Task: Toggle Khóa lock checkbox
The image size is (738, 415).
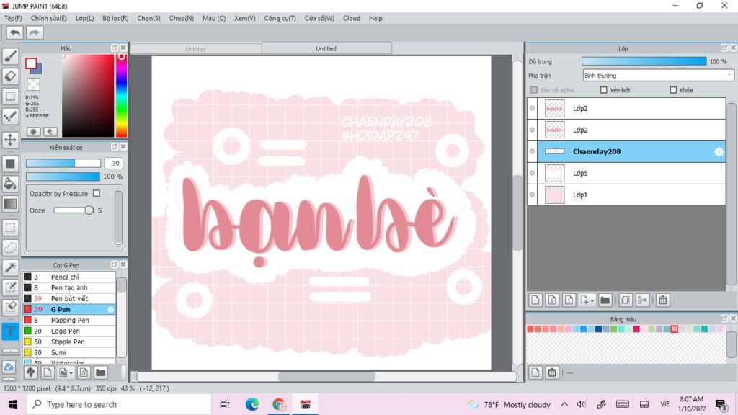Action: tap(673, 90)
